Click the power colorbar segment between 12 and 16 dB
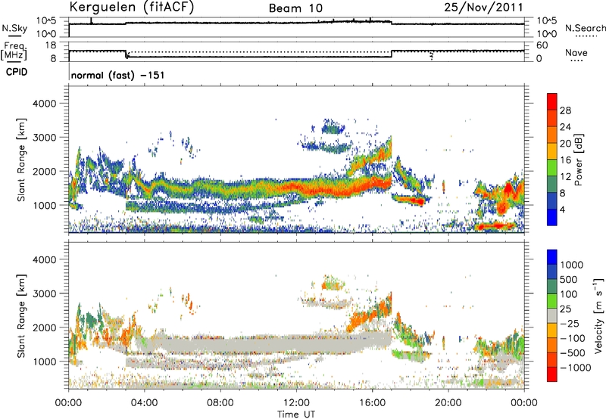 click(x=552, y=167)
